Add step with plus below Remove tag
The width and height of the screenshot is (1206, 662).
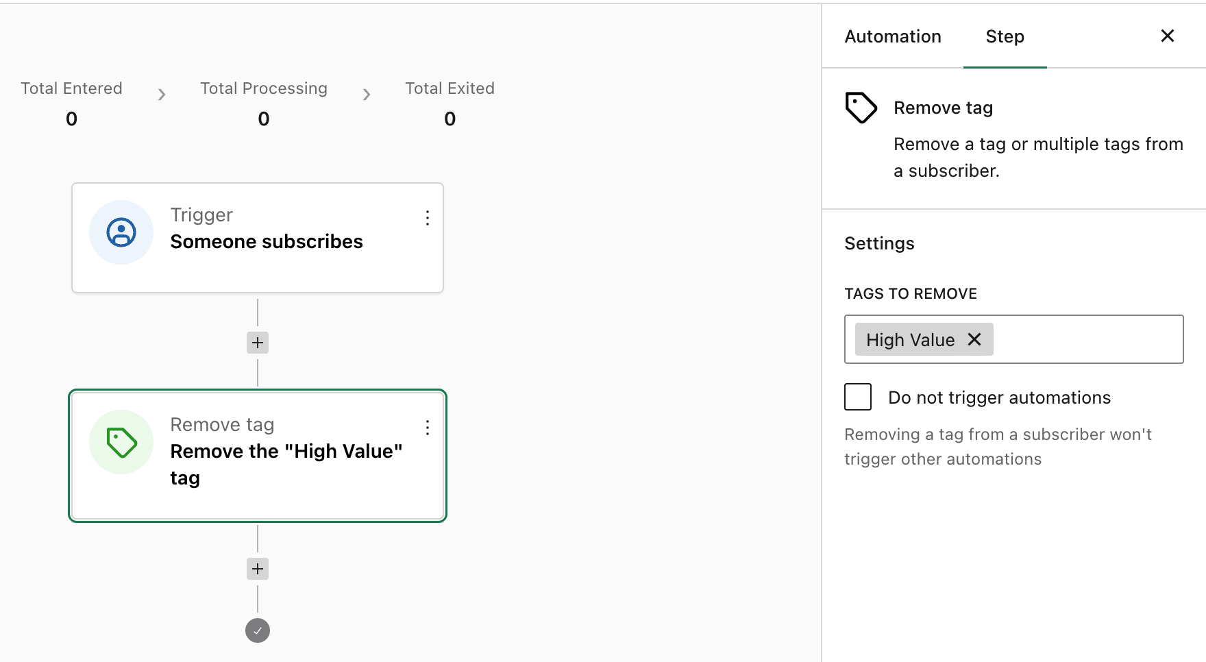(x=258, y=569)
